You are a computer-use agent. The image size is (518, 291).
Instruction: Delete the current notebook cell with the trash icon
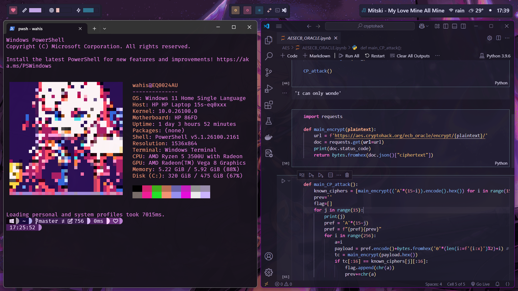tap(347, 175)
